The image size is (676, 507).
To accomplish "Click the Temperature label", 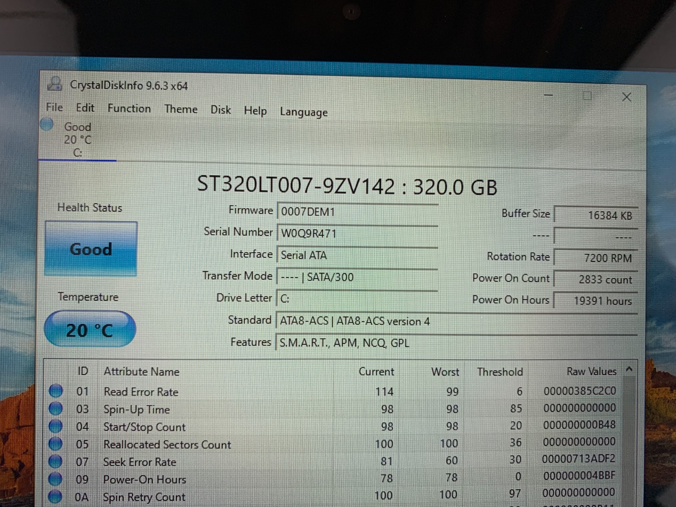I will 88,297.
